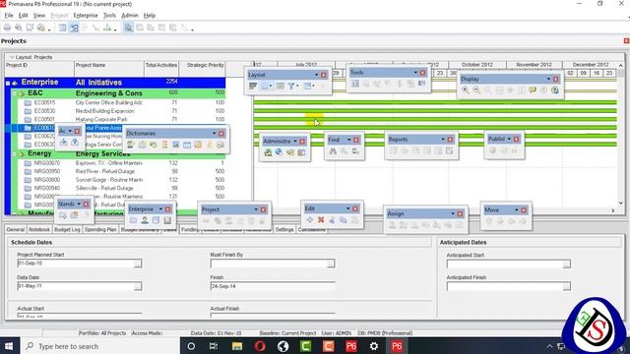Open the Layout toolbar options arrow
The width and height of the screenshot is (630, 354).
pos(316,75)
